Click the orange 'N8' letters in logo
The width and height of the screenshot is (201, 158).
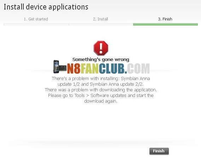[x=74, y=68]
